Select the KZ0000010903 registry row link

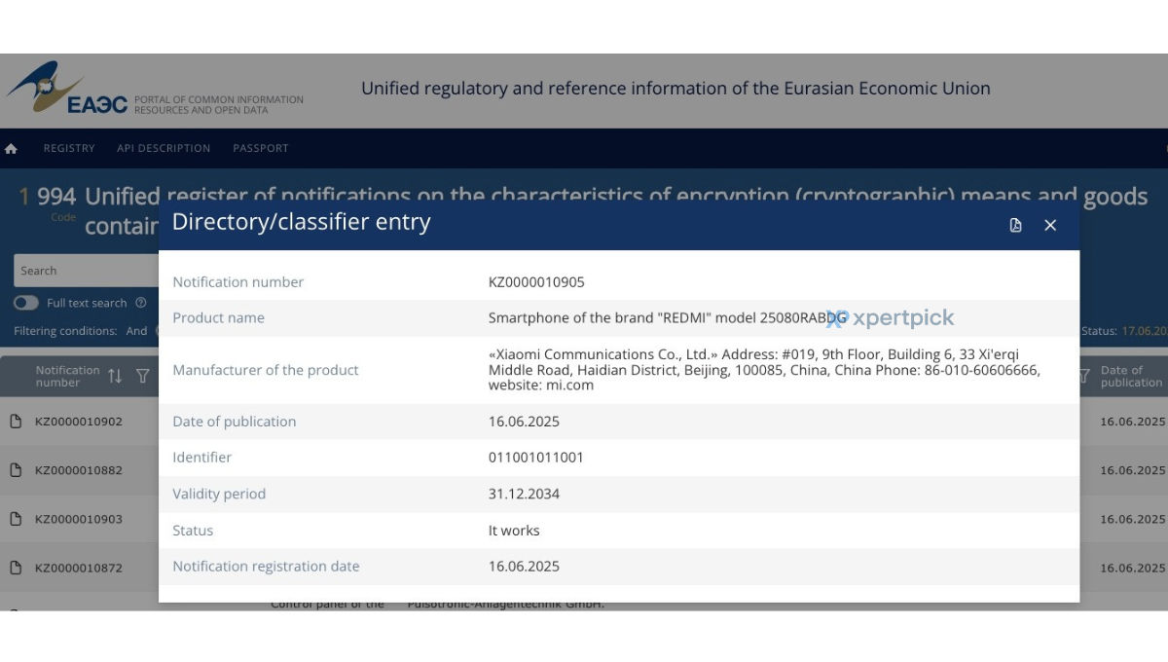click(79, 519)
